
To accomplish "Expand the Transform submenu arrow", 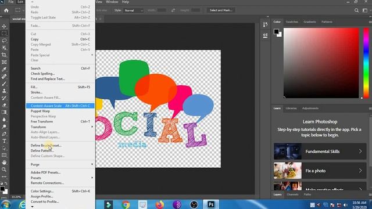I will (92, 127).
